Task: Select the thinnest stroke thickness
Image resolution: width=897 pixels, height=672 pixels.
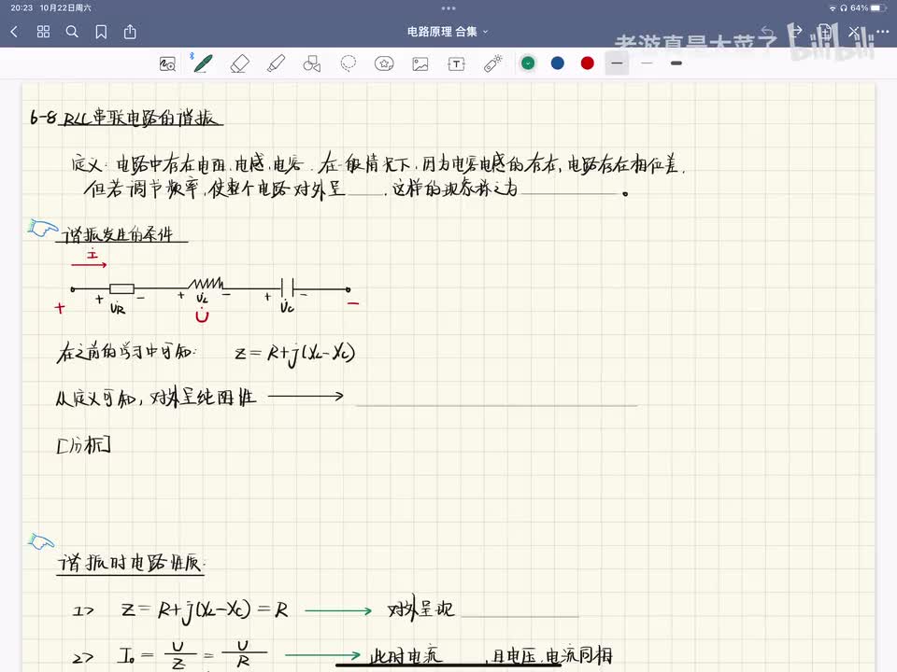Action: pyautogui.click(x=647, y=63)
